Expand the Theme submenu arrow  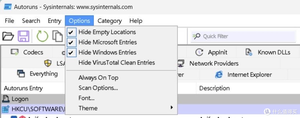tap(172, 108)
